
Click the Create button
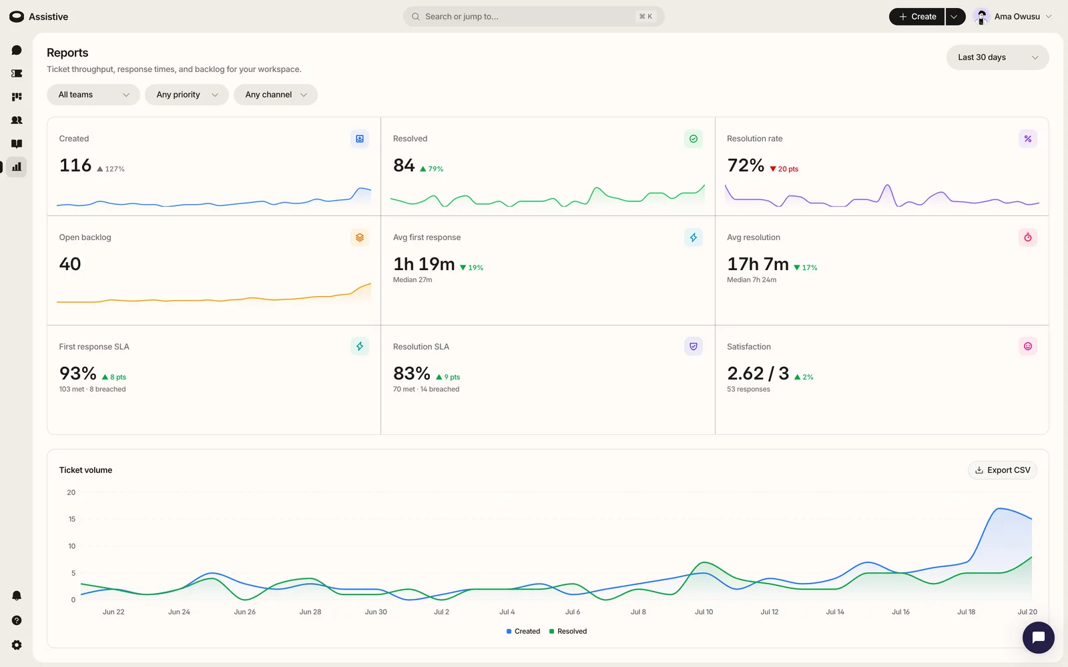[x=917, y=17]
